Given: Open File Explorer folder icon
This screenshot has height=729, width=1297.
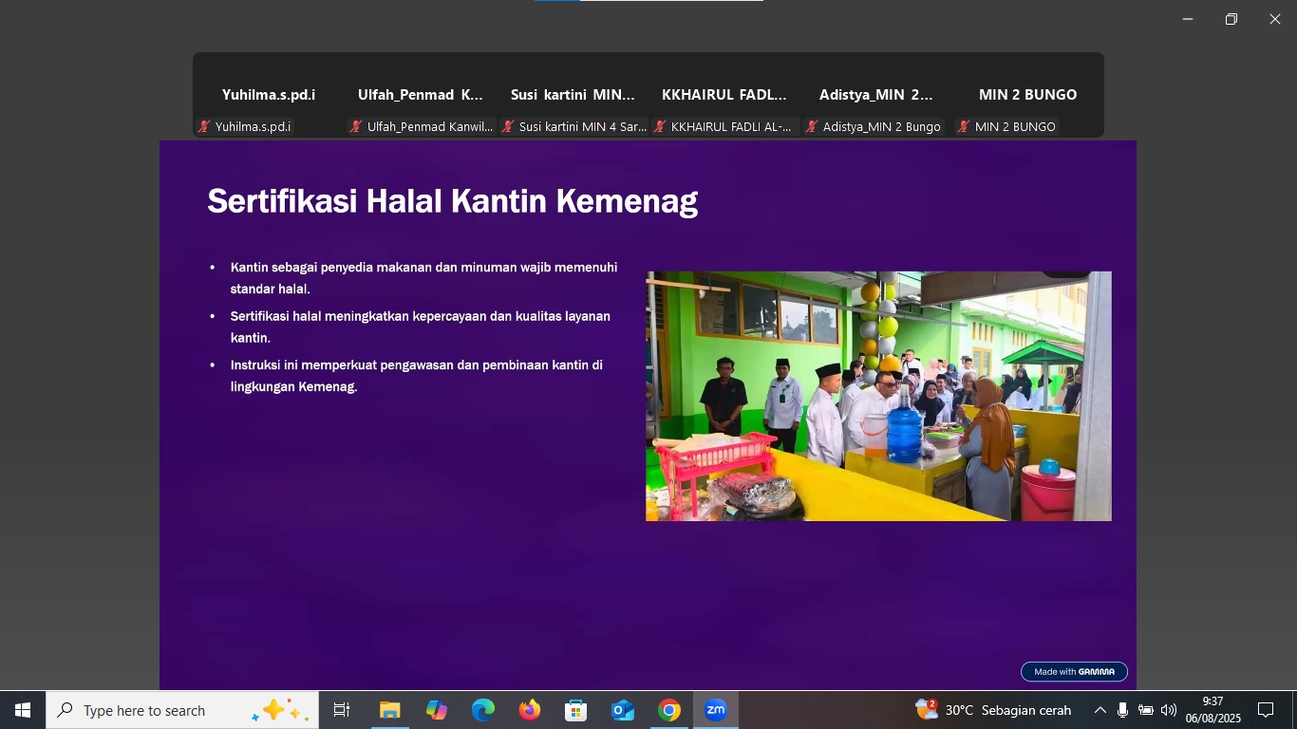Looking at the screenshot, I should pos(389,710).
